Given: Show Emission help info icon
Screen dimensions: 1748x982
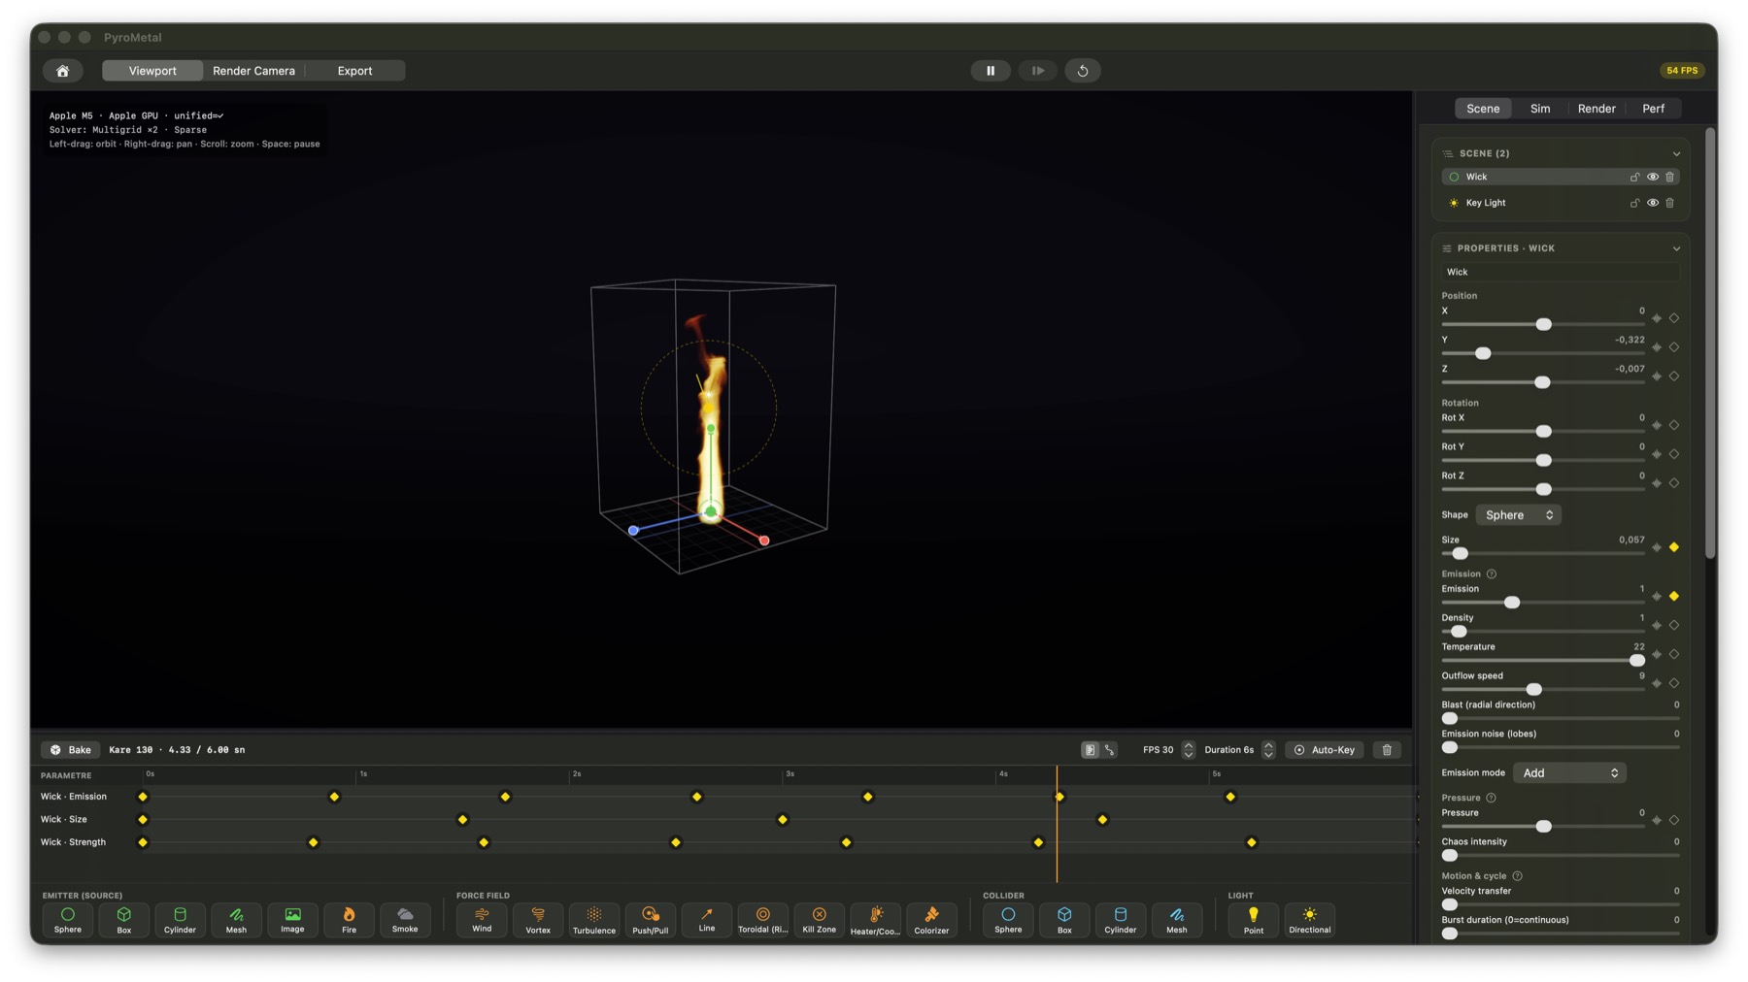Looking at the screenshot, I should [1492, 574].
